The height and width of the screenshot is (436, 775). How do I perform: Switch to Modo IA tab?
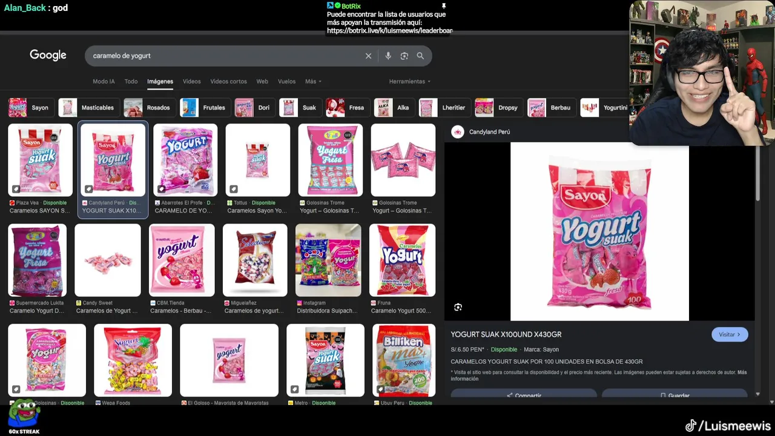coord(104,81)
